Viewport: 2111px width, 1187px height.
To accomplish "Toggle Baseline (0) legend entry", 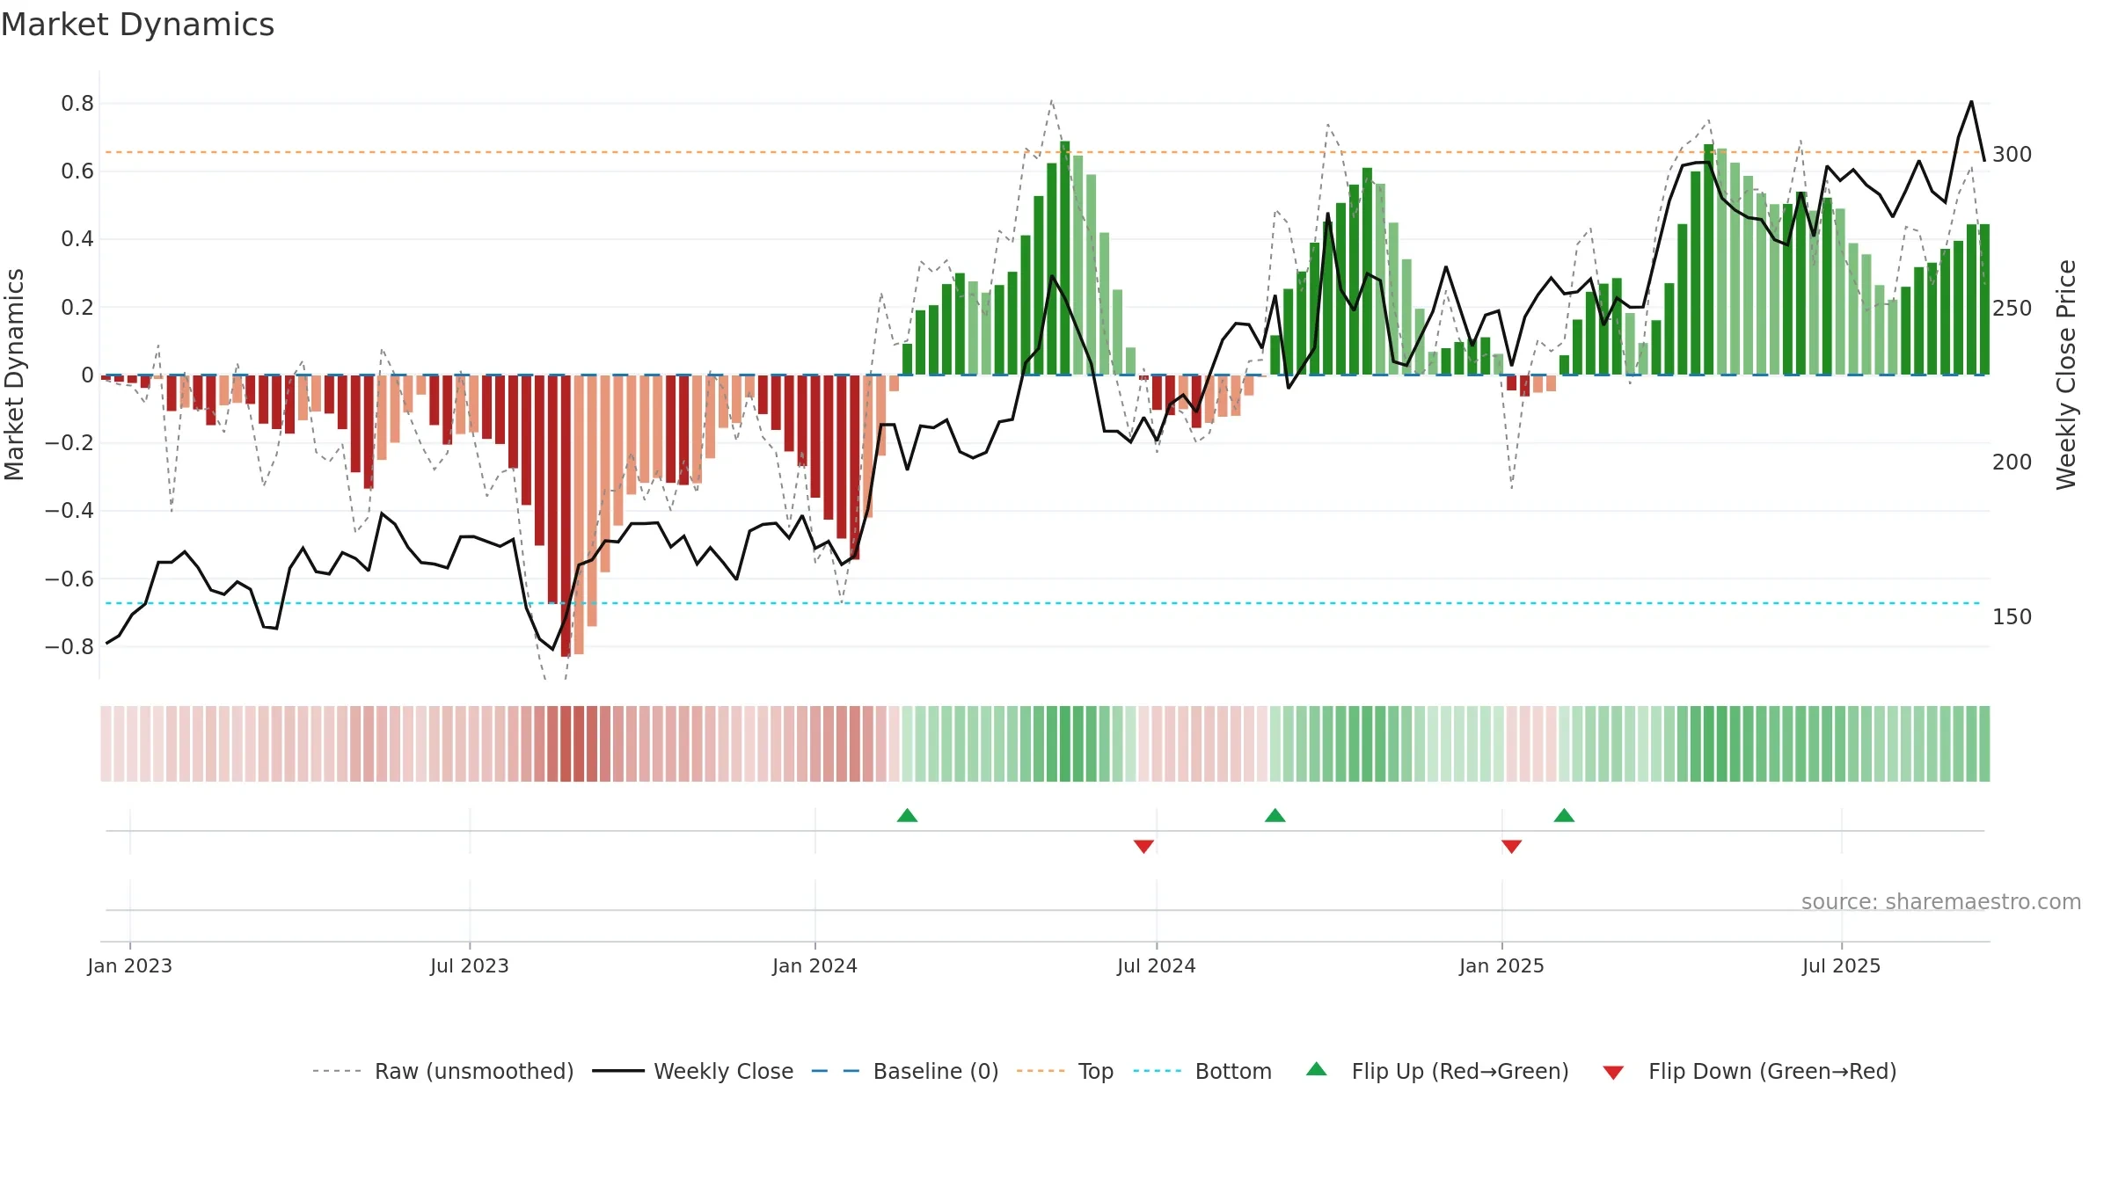I will [905, 1071].
